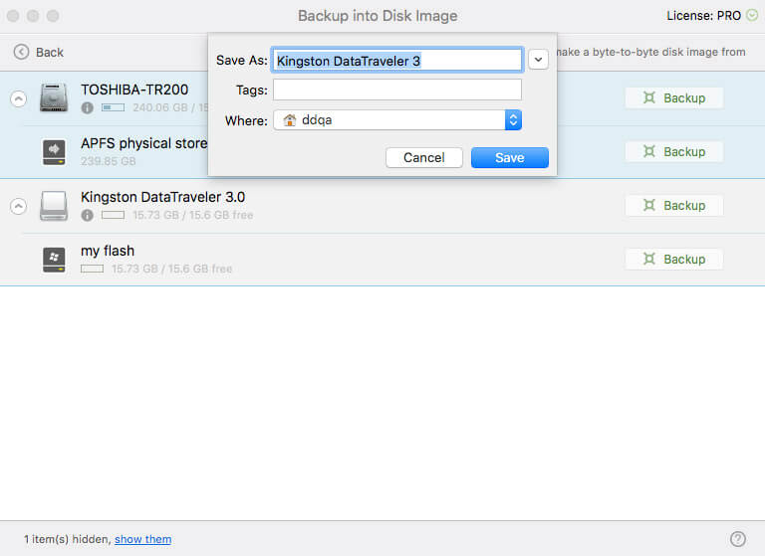Click Backup for TOSHIBA-TR200

click(x=673, y=97)
